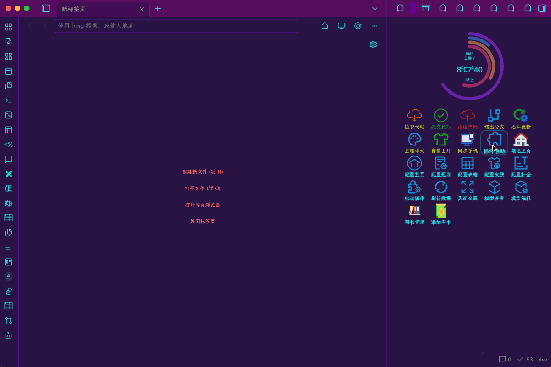
Task: Click the letter-A book ribbon icon
Action: point(8,277)
